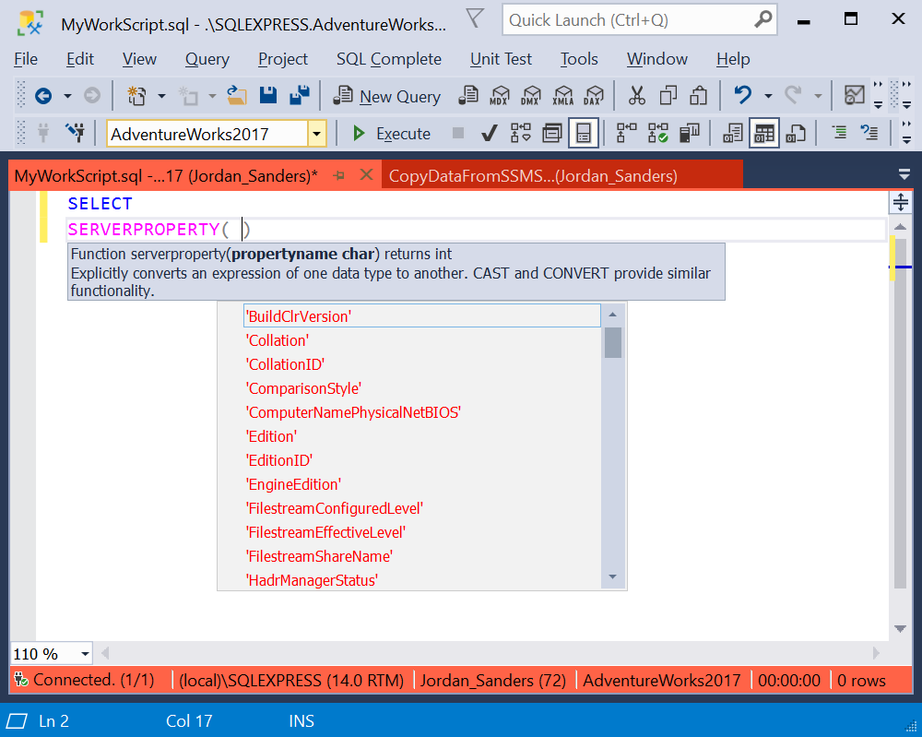This screenshot has height=737, width=922.
Task: Click the Paste clipboard icon
Action: 699,95
